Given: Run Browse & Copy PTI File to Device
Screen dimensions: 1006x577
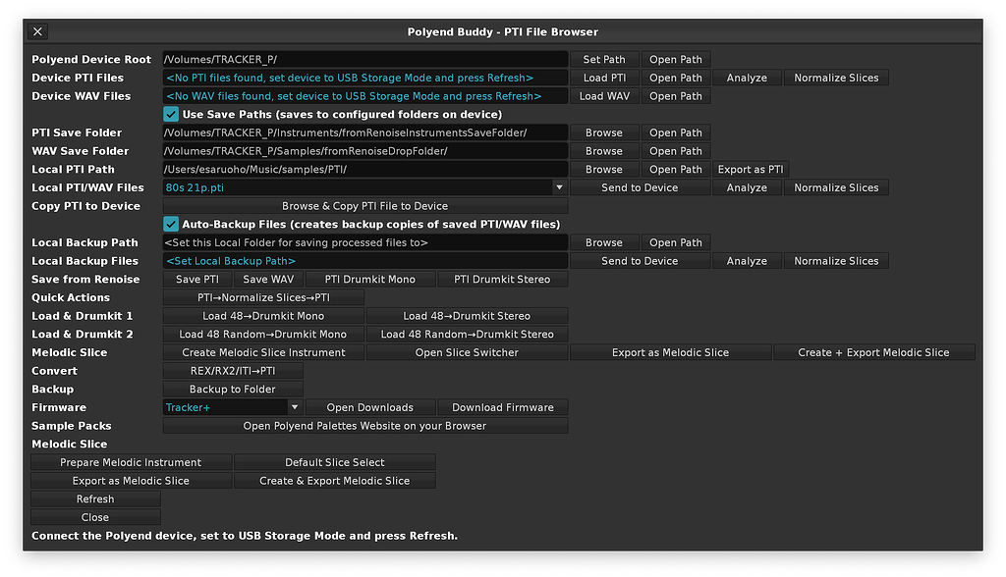Looking at the screenshot, I should [x=364, y=205].
